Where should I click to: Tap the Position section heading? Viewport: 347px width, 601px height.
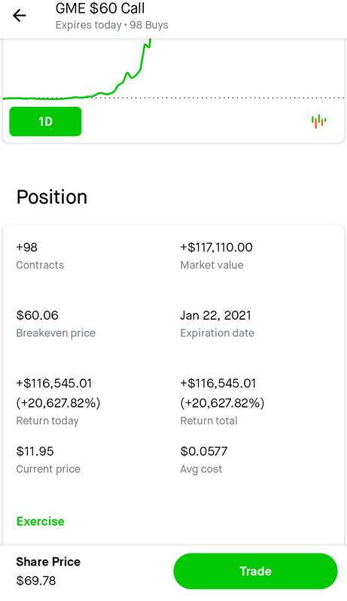pyautogui.click(x=52, y=197)
